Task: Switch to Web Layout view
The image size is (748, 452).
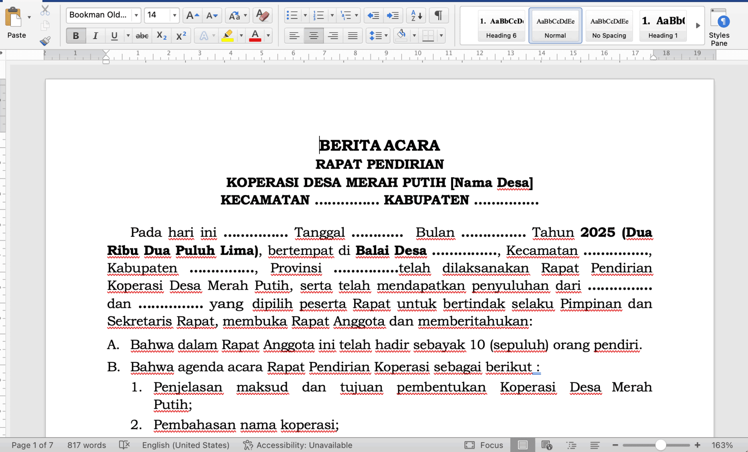Action: 547,445
